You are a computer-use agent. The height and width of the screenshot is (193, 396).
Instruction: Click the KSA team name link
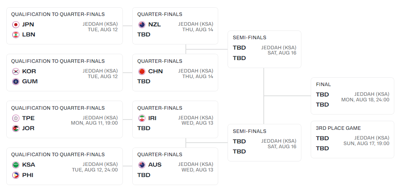pos(29,165)
